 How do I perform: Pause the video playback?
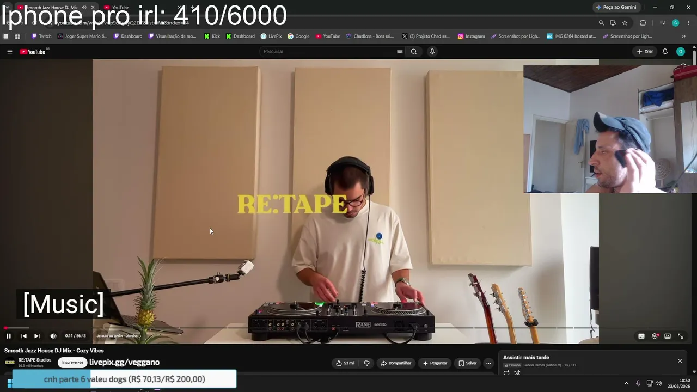coord(9,336)
